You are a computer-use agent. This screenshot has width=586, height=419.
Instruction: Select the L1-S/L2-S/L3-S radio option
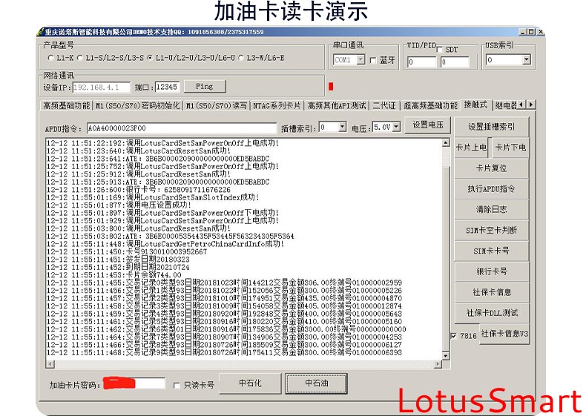point(80,58)
